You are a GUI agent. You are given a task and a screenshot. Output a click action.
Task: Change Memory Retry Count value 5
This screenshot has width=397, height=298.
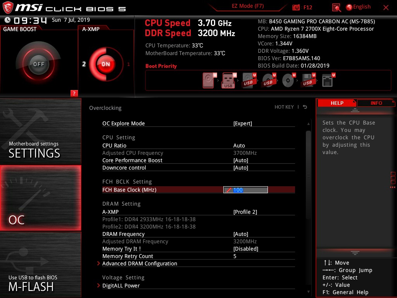pyautogui.click(x=235, y=256)
